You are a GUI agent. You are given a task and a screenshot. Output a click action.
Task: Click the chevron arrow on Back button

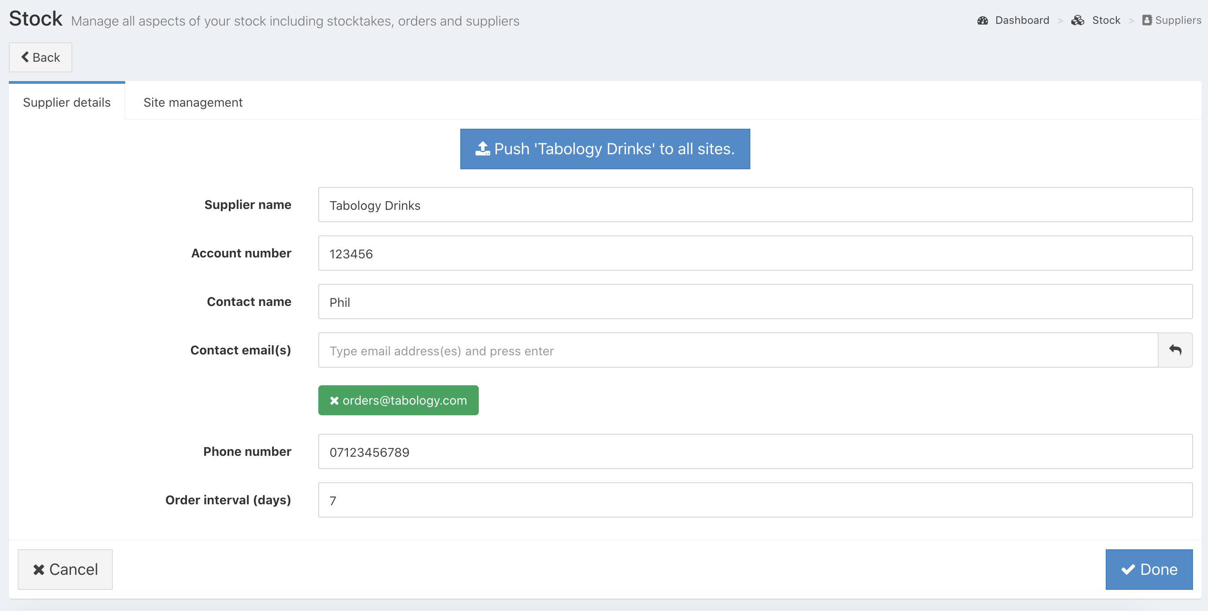click(25, 57)
